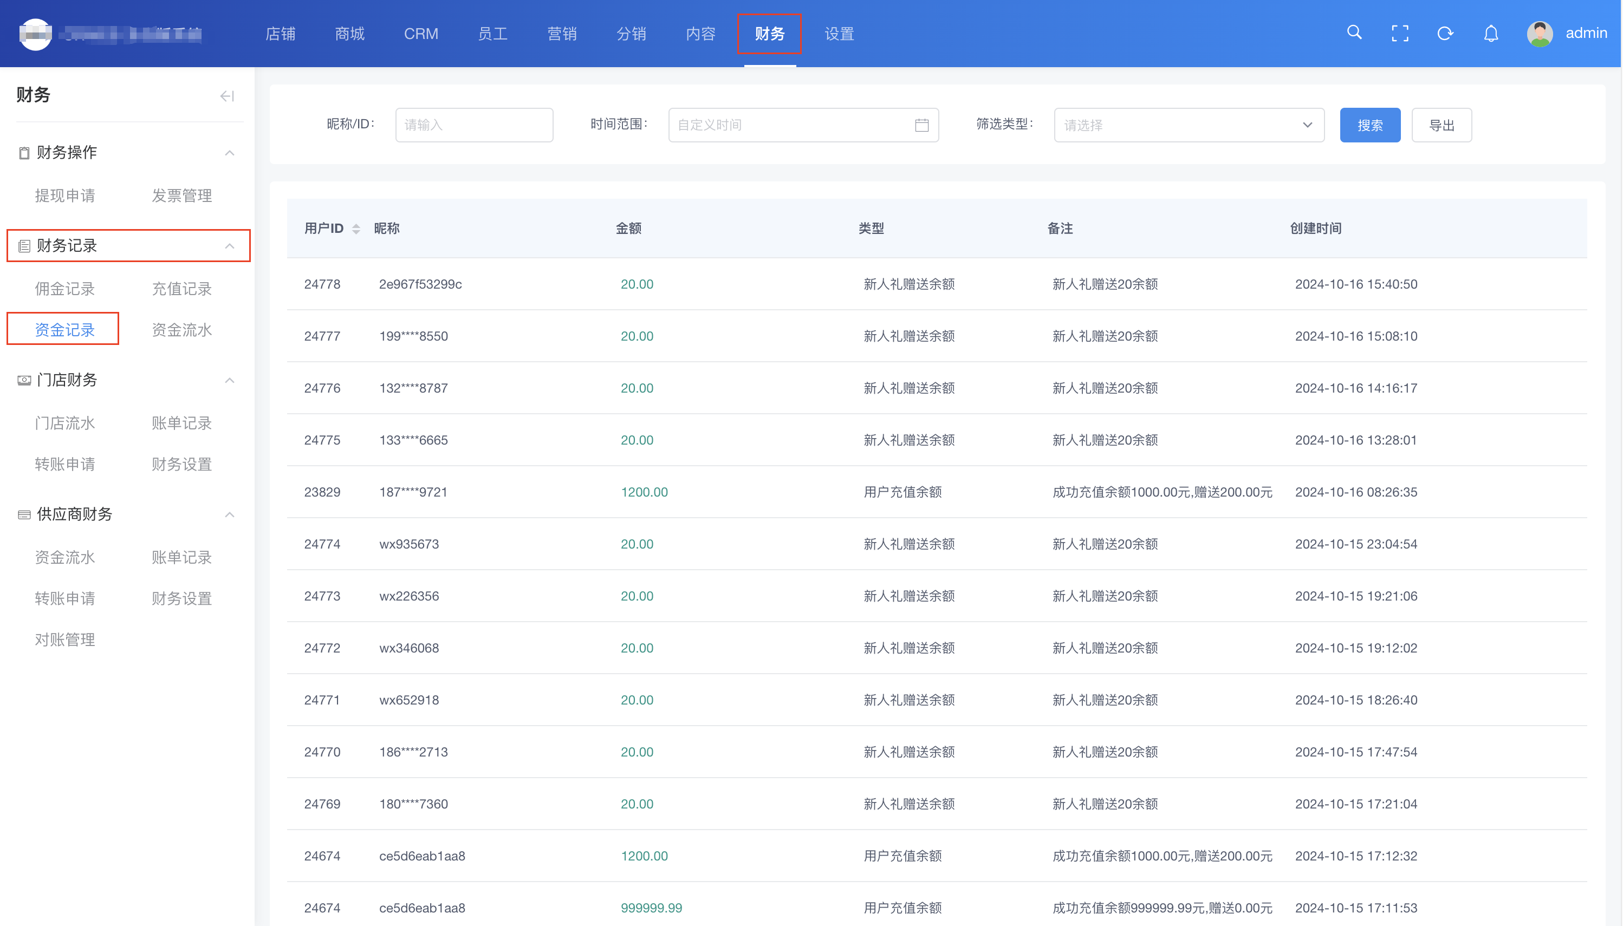
Task: Open 财务设置 under 门店财务
Action: coord(182,464)
